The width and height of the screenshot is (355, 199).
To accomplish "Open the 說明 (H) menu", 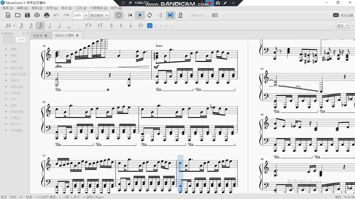I will (x=116, y=8).
